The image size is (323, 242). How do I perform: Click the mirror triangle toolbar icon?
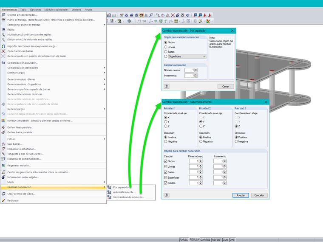(168, 15)
